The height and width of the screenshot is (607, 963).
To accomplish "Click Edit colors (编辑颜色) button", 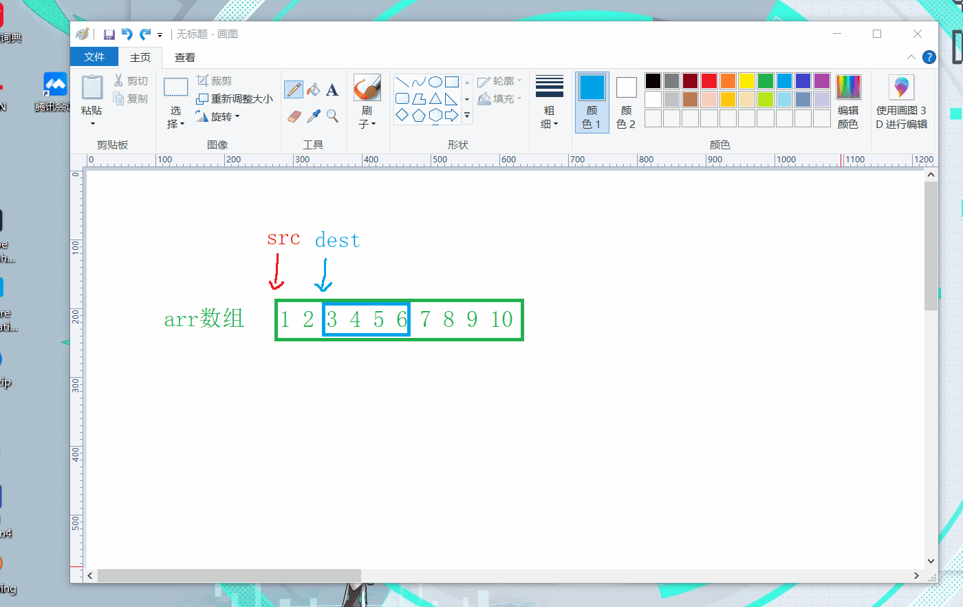I will click(848, 102).
